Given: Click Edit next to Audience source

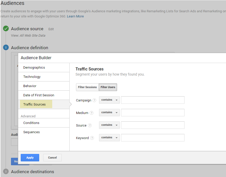Looking at the screenshot, I should pyautogui.click(x=51, y=29).
